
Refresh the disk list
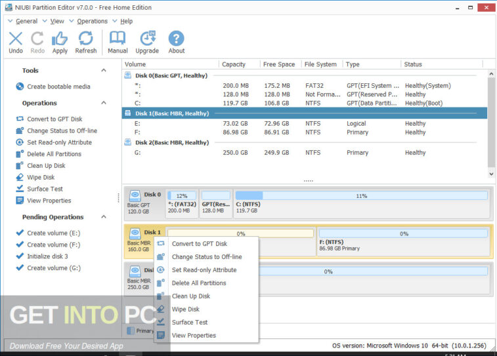click(85, 39)
